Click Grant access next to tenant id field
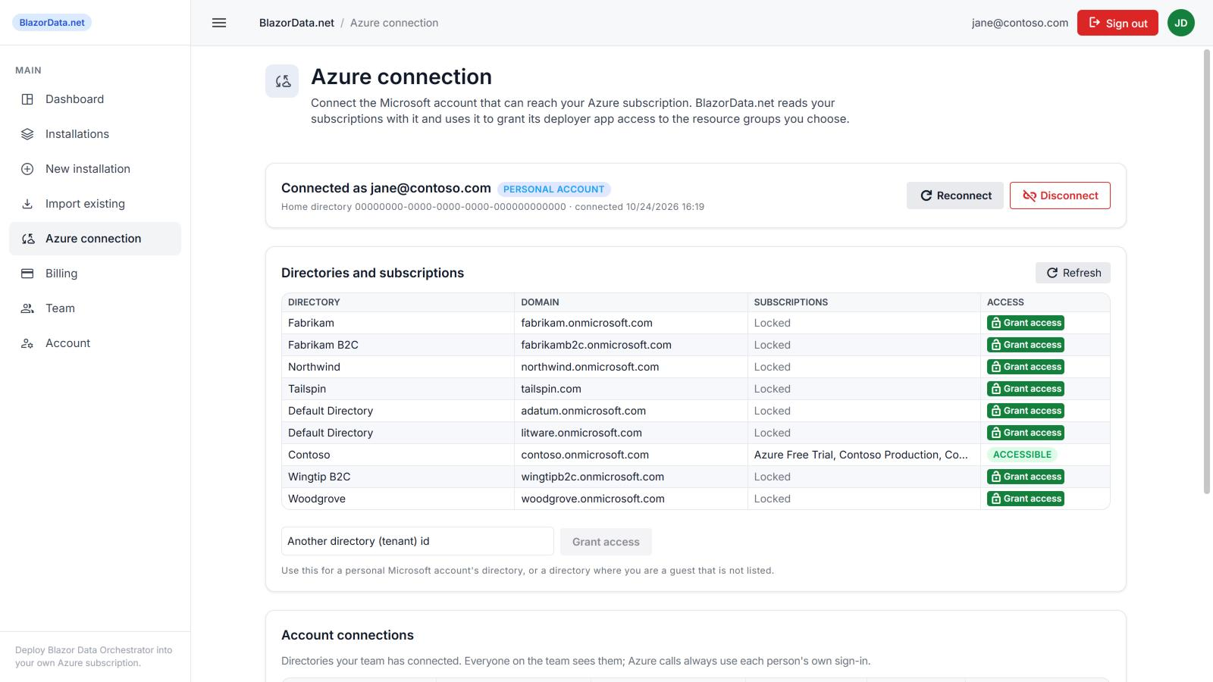Viewport: 1213px width, 682px height. [x=606, y=542]
